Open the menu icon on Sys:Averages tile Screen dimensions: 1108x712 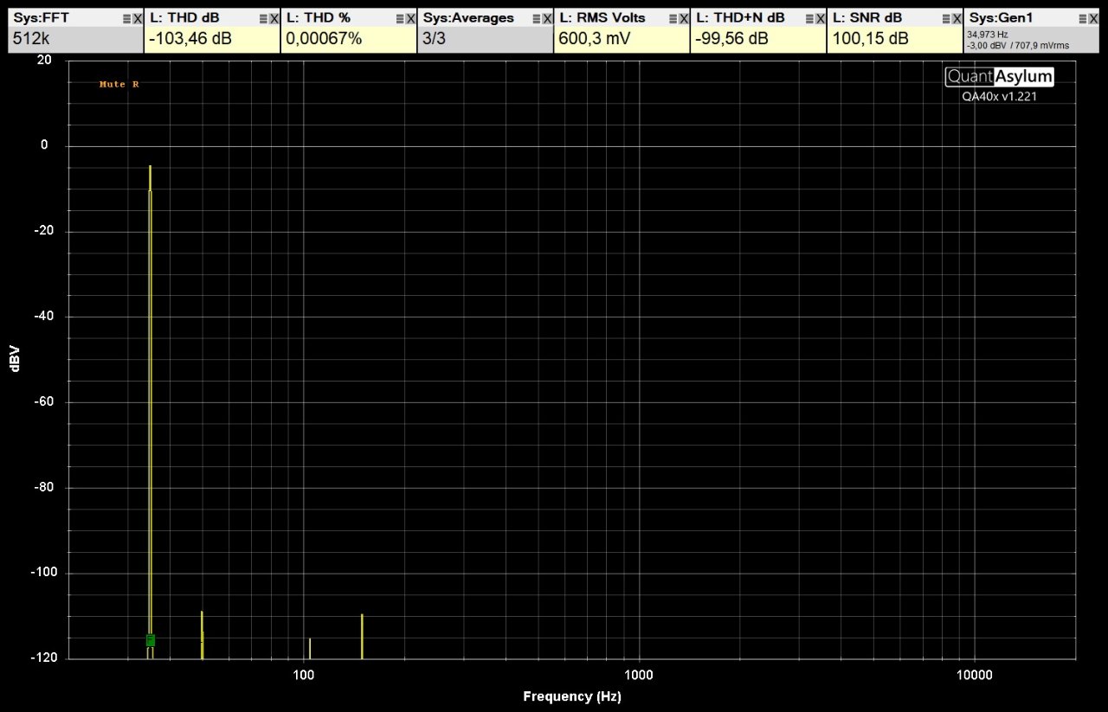coord(537,18)
